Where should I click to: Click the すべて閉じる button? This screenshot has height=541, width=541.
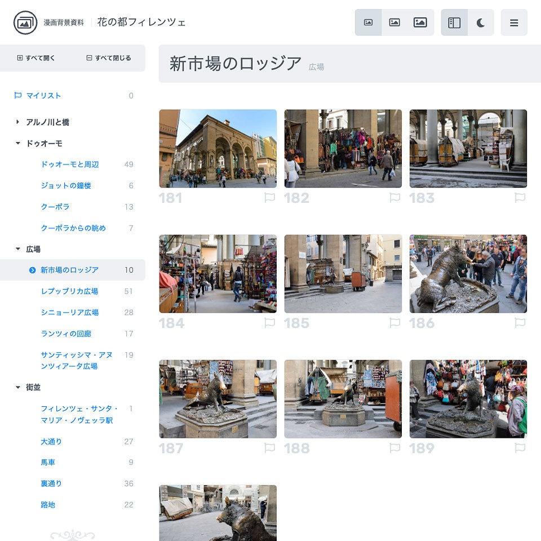pyautogui.click(x=108, y=58)
